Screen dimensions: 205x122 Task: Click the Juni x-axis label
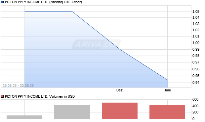tap(168, 90)
